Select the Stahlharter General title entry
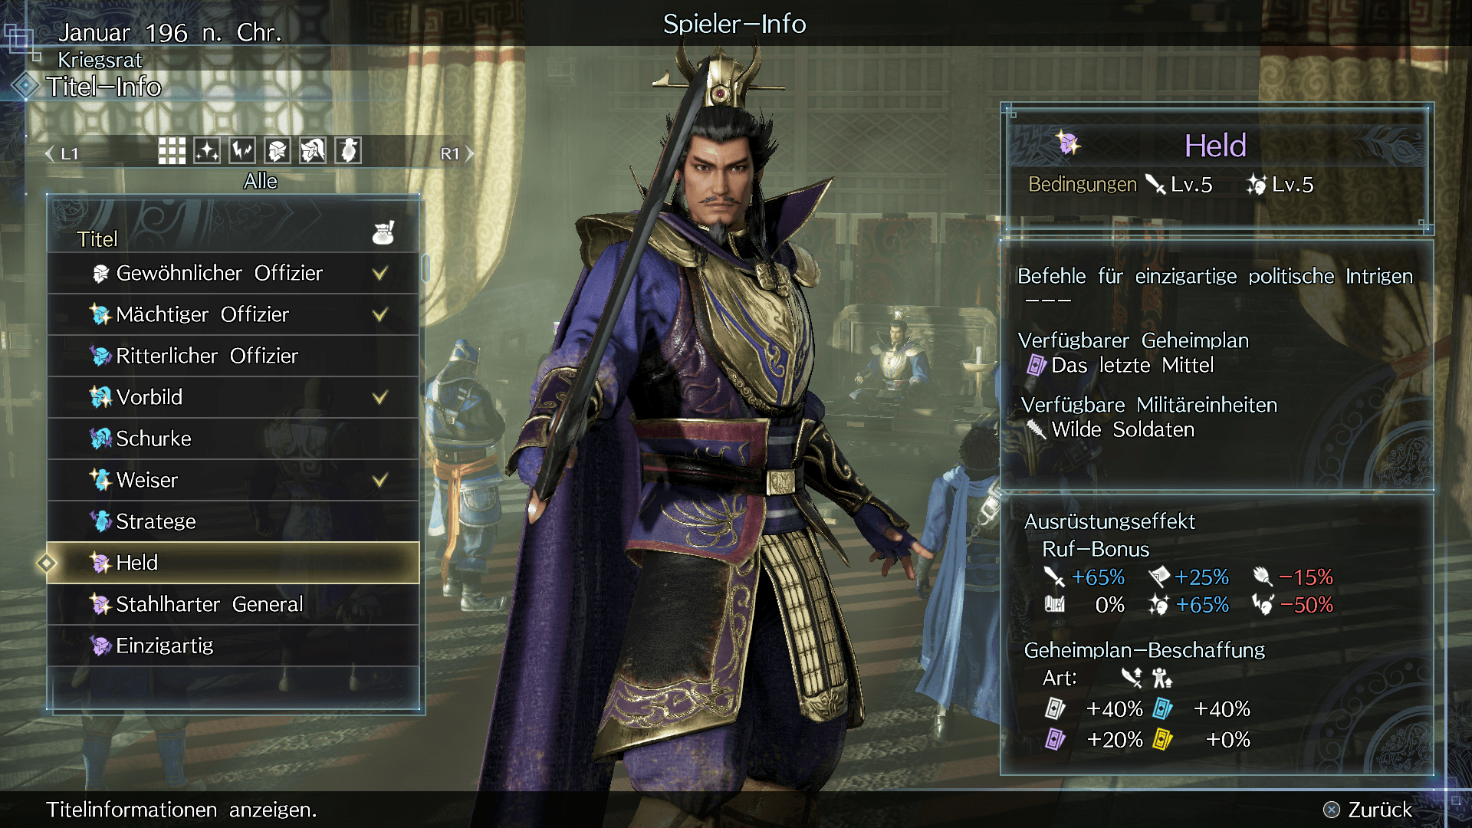 pos(233,604)
